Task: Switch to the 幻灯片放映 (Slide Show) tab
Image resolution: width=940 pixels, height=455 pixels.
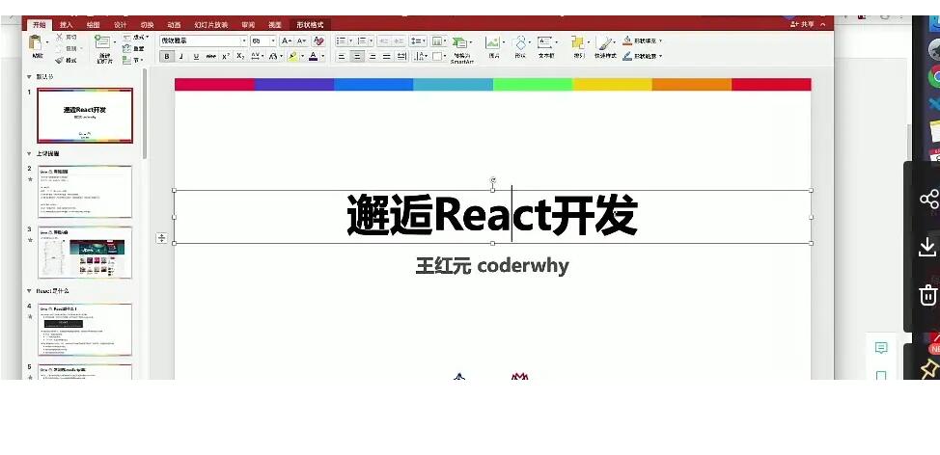Action: [211, 24]
